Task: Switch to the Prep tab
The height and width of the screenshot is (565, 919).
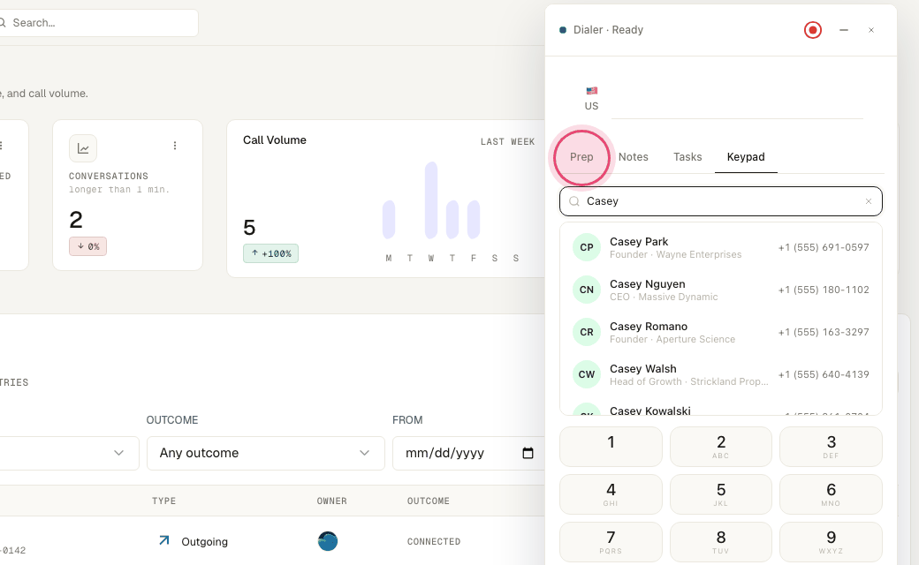Action: (581, 157)
